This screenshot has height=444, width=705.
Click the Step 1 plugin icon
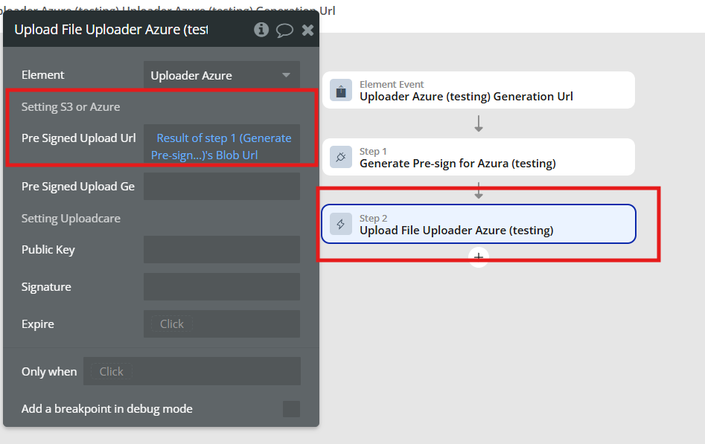(341, 157)
